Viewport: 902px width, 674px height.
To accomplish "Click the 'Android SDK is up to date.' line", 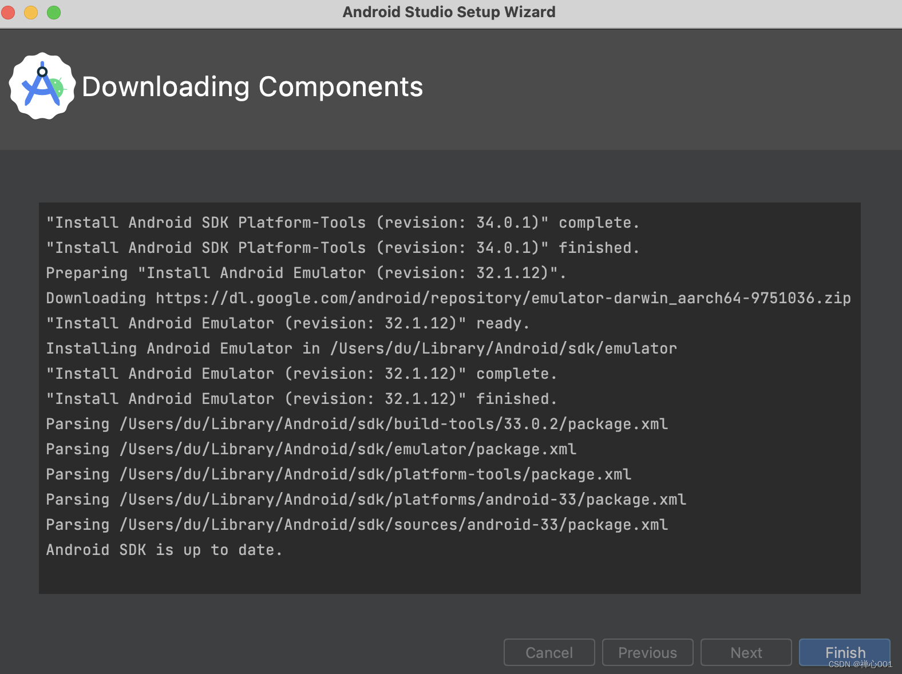I will (x=164, y=550).
